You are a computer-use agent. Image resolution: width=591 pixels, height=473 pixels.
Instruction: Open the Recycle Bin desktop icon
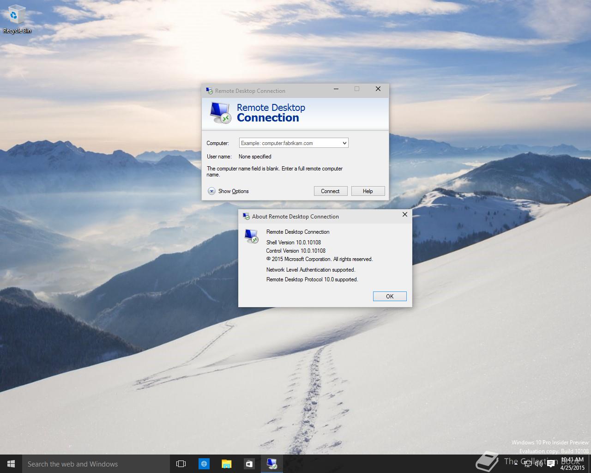[x=17, y=20]
